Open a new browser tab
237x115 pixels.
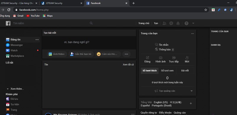pyautogui.click(x=134, y=3)
